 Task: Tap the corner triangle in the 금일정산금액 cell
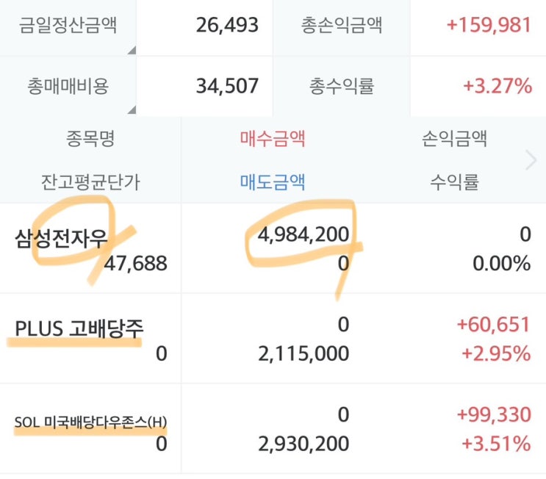pos(132,50)
